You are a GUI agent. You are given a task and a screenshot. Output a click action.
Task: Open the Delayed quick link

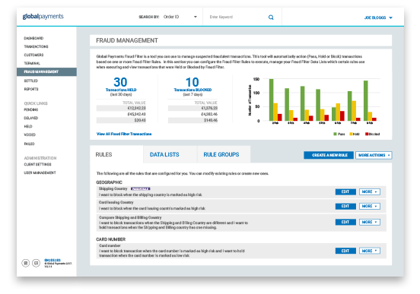(x=30, y=118)
